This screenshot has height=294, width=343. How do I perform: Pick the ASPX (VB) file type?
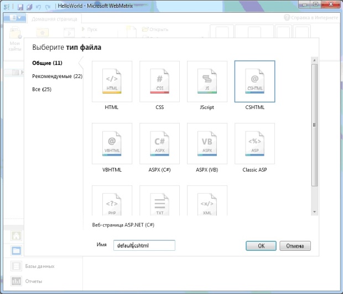pos(207,143)
